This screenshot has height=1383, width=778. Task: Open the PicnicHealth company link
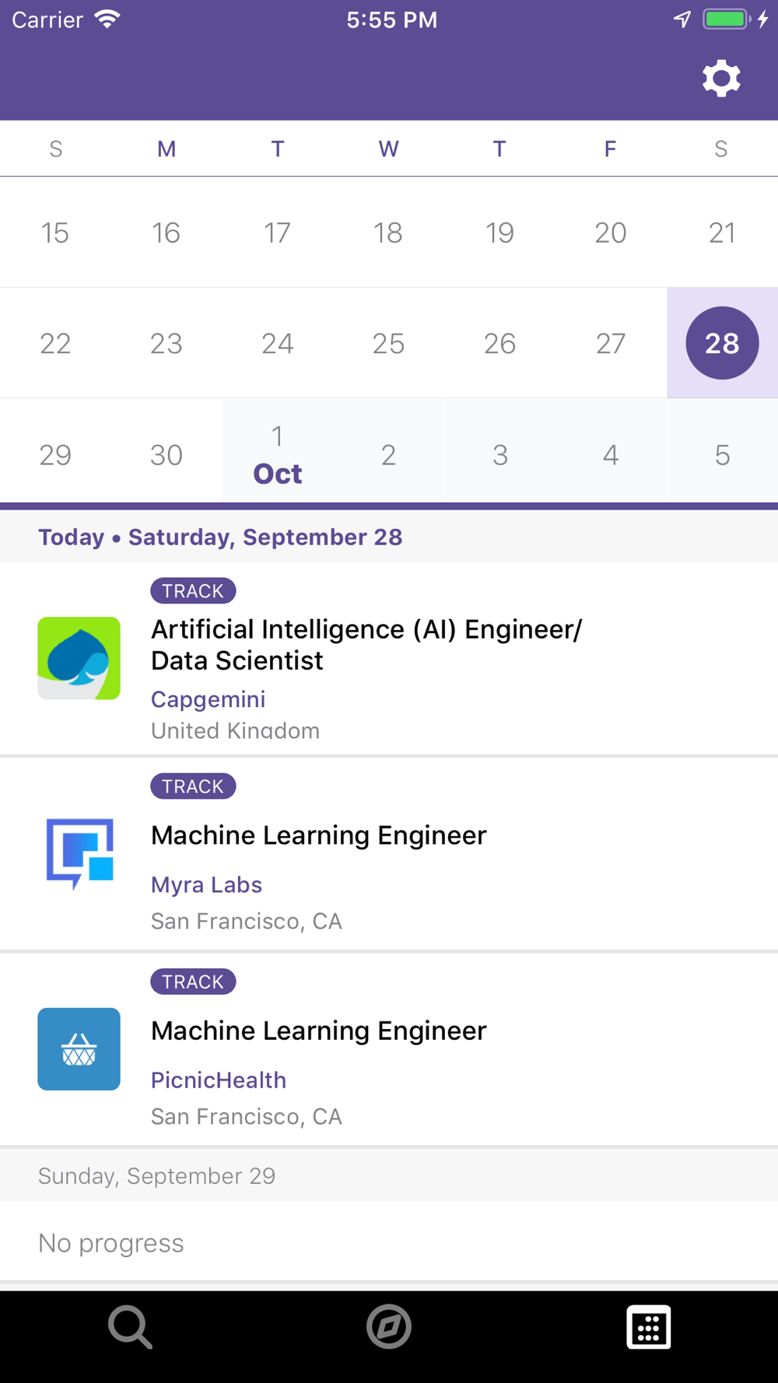pyautogui.click(x=219, y=1080)
